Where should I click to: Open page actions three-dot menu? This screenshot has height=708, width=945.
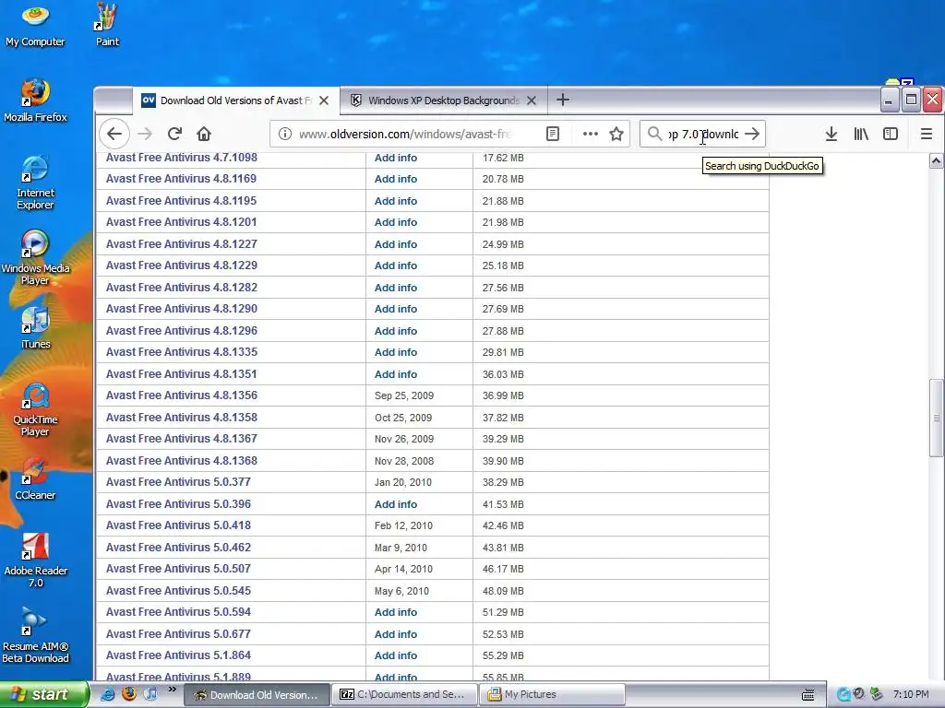[590, 134]
